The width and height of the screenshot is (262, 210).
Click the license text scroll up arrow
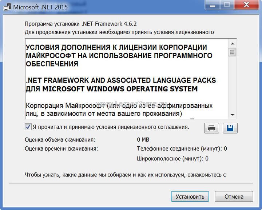(232, 44)
